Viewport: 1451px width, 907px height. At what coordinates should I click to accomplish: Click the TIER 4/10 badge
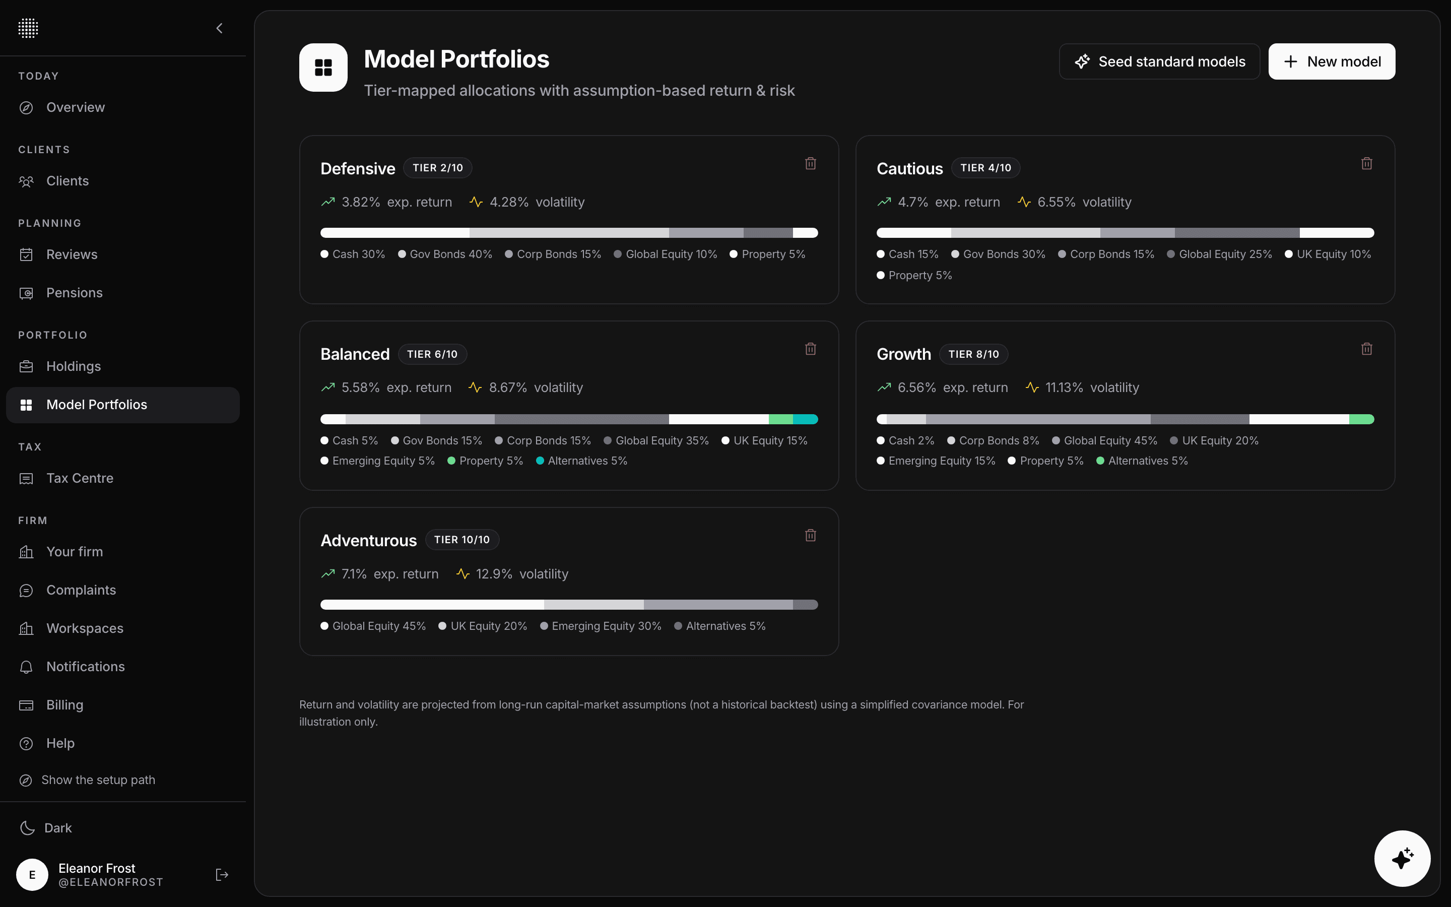click(985, 168)
